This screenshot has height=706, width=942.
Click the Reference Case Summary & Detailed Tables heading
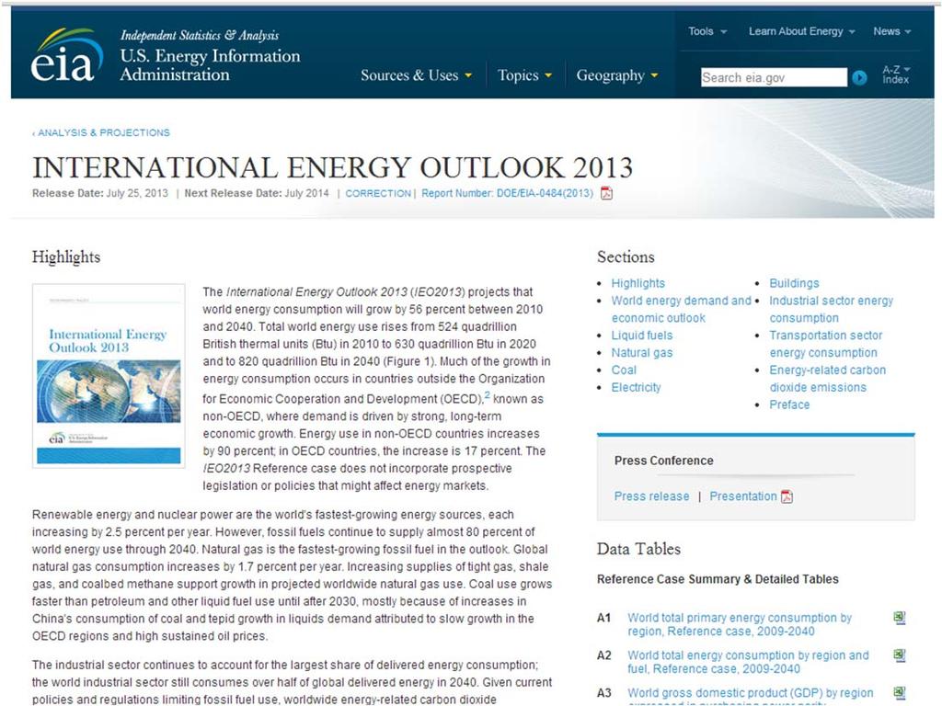tap(718, 579)
